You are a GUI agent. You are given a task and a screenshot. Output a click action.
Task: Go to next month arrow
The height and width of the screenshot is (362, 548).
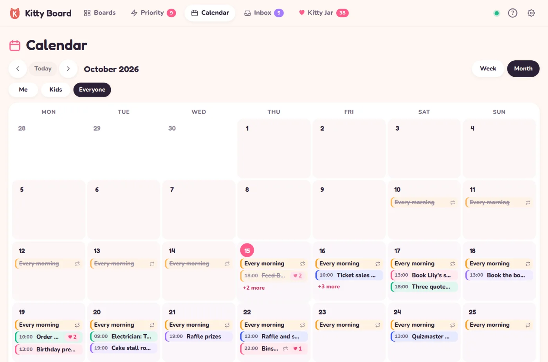click(68, 68)
